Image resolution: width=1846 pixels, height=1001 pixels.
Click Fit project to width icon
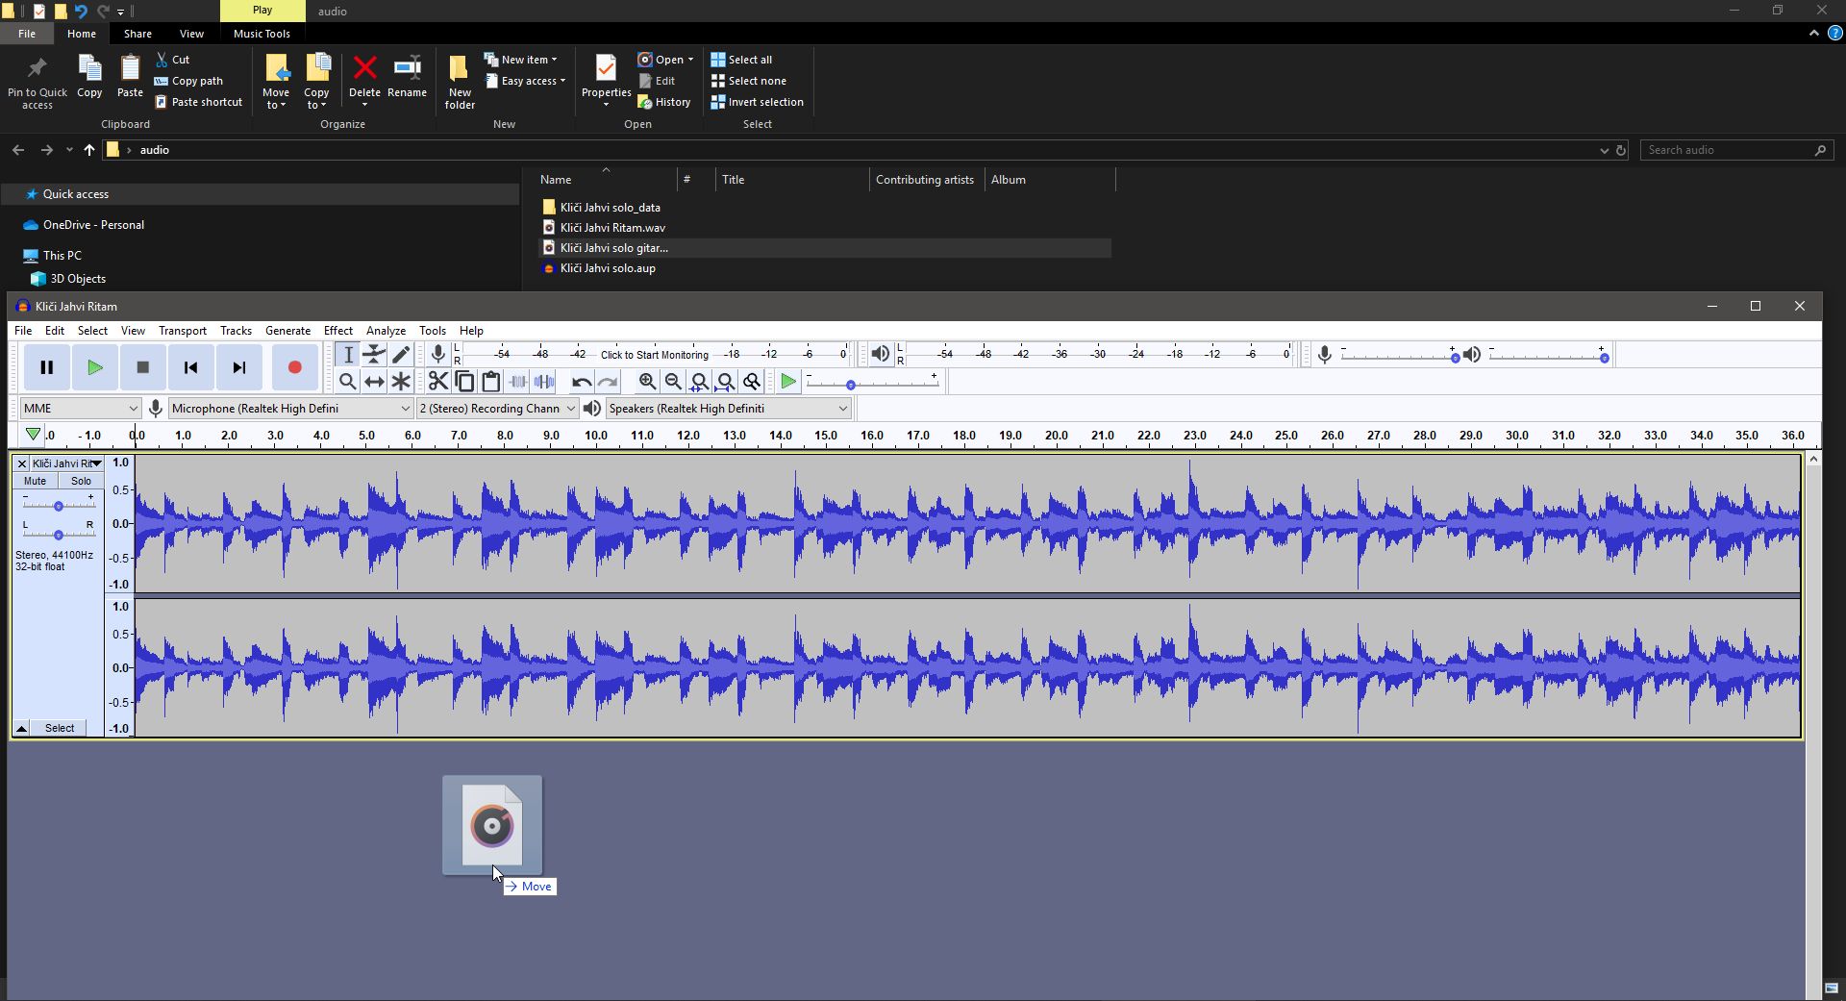click(726, 382)
